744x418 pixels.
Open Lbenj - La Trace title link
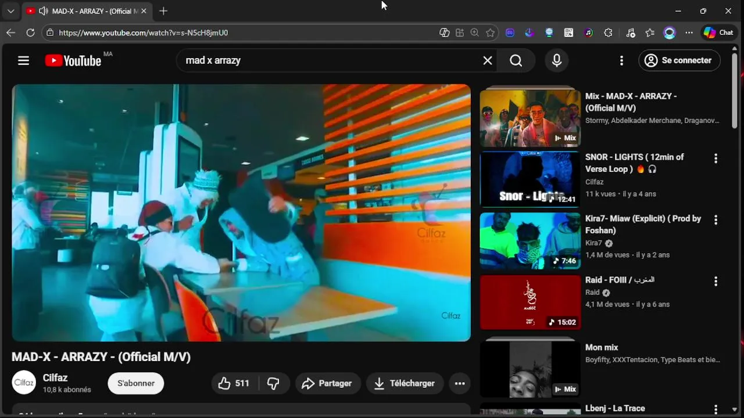point(615,408)
